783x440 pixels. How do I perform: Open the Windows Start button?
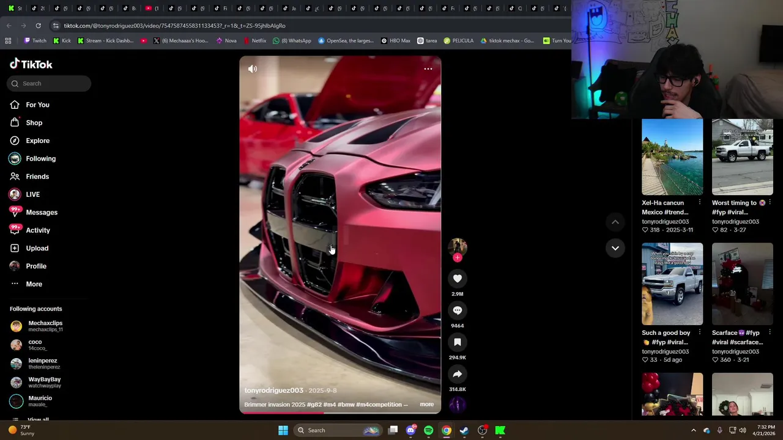pos(283,430)
